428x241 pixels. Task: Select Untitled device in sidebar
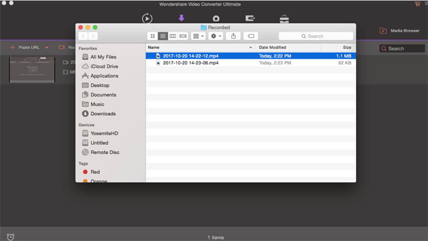point(95,143)
